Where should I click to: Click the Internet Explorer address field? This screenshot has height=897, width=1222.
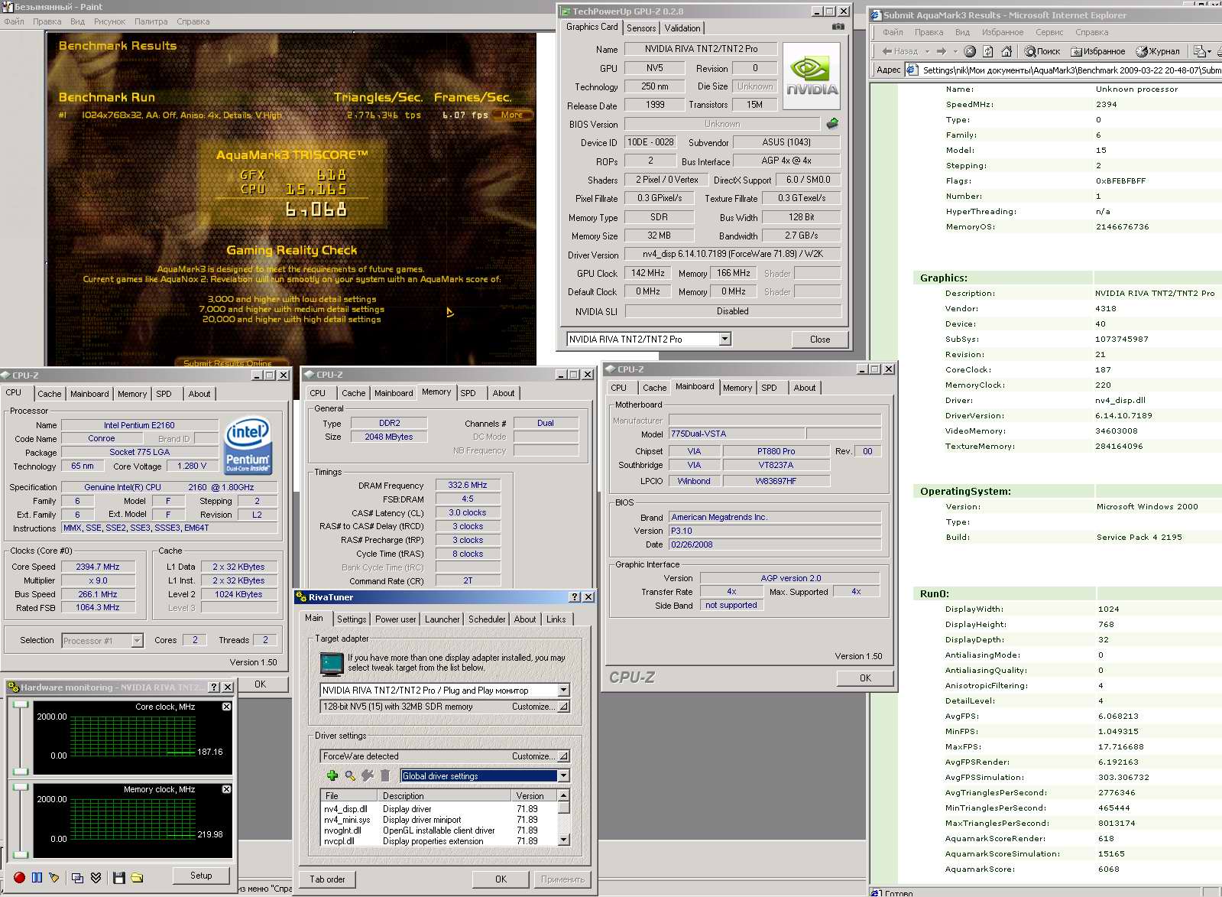click(x=1063, y=70)
